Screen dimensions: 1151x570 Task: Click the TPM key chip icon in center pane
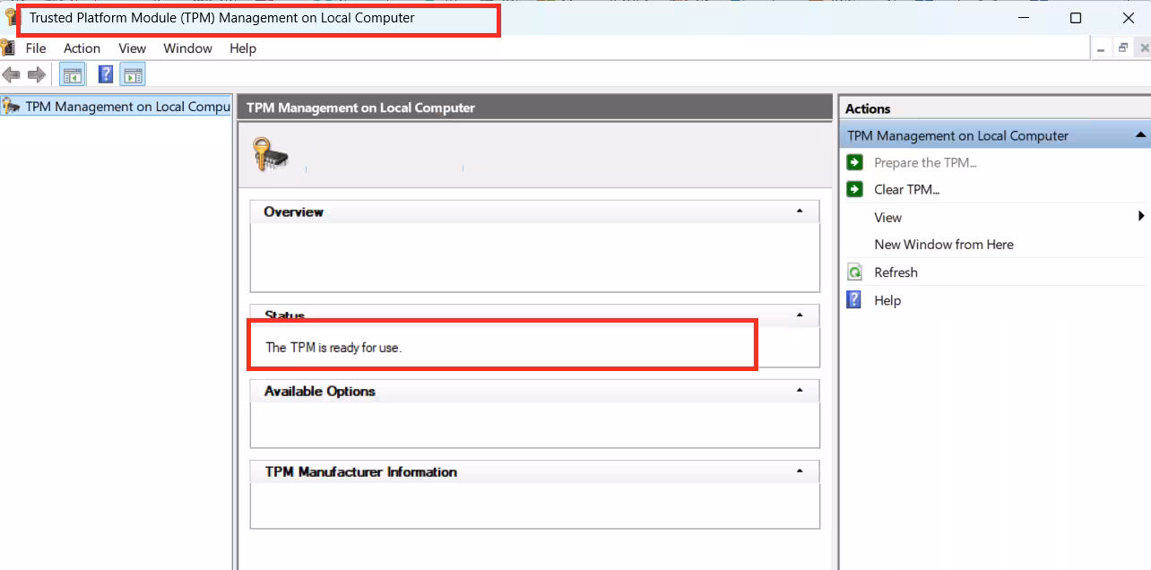point(271,154)
